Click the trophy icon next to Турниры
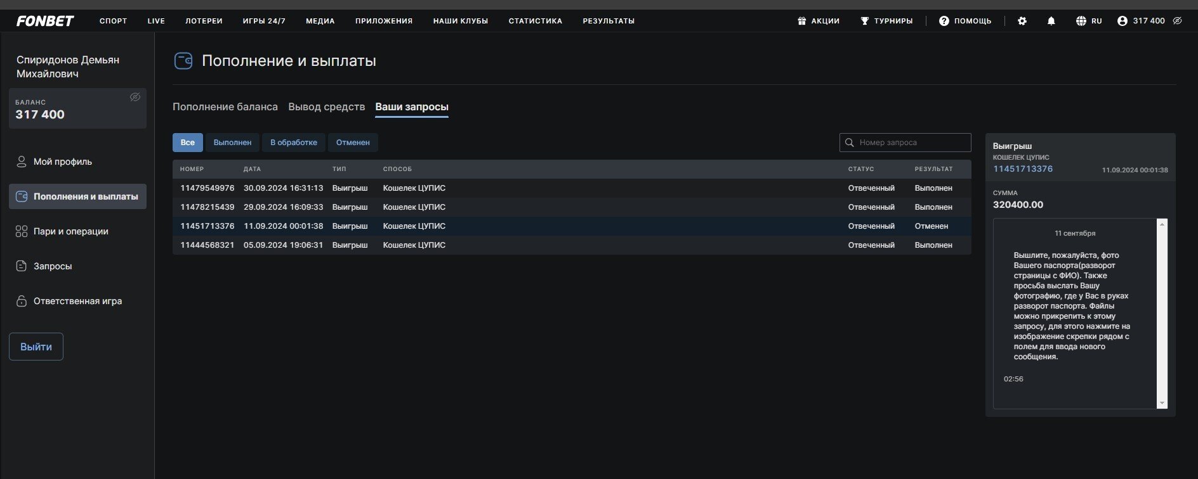Screen dimensions: 1198x479 click(864, 21)
